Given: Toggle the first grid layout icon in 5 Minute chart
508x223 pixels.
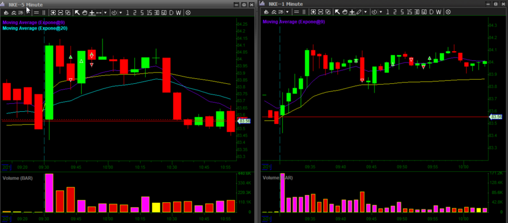Looking at the screenshot, I should [x=52, y=12].
